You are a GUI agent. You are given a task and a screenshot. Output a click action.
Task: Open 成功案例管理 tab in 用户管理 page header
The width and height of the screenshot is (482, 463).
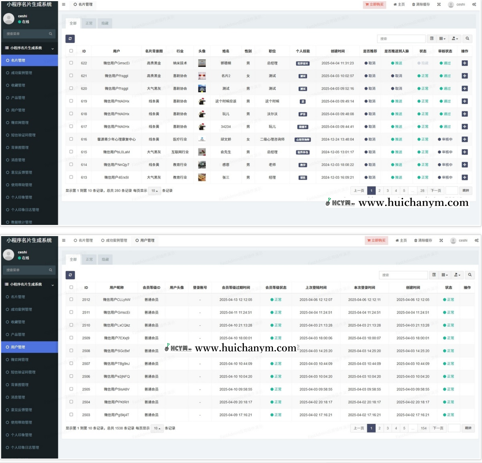pos(114,240)
